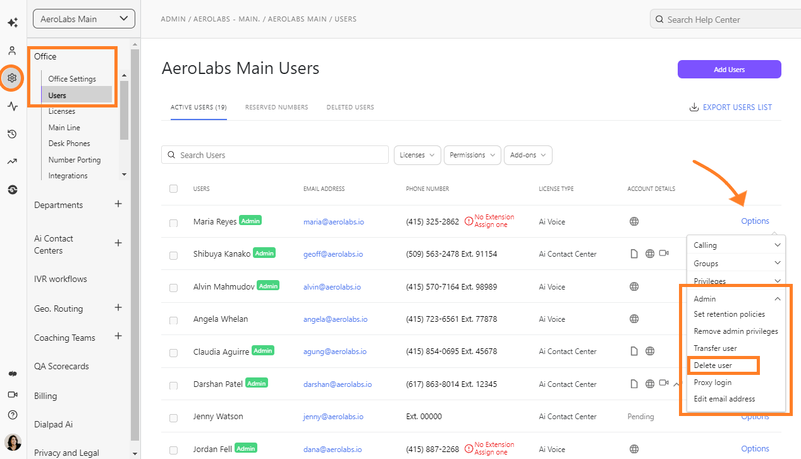Image resolution: width=801 pixels, height=459 pixels.
Task: Click globe icon in Jordan Fell row
Action: (634, 449)
